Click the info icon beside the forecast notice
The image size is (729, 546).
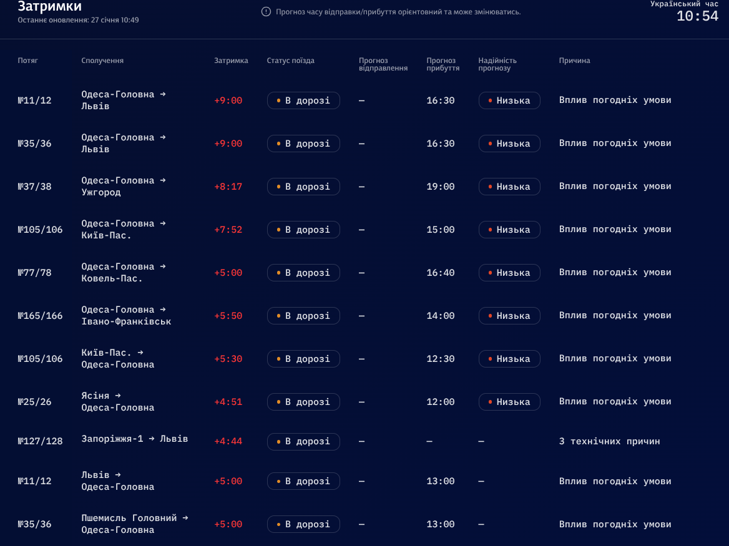(x=266, y=12)
